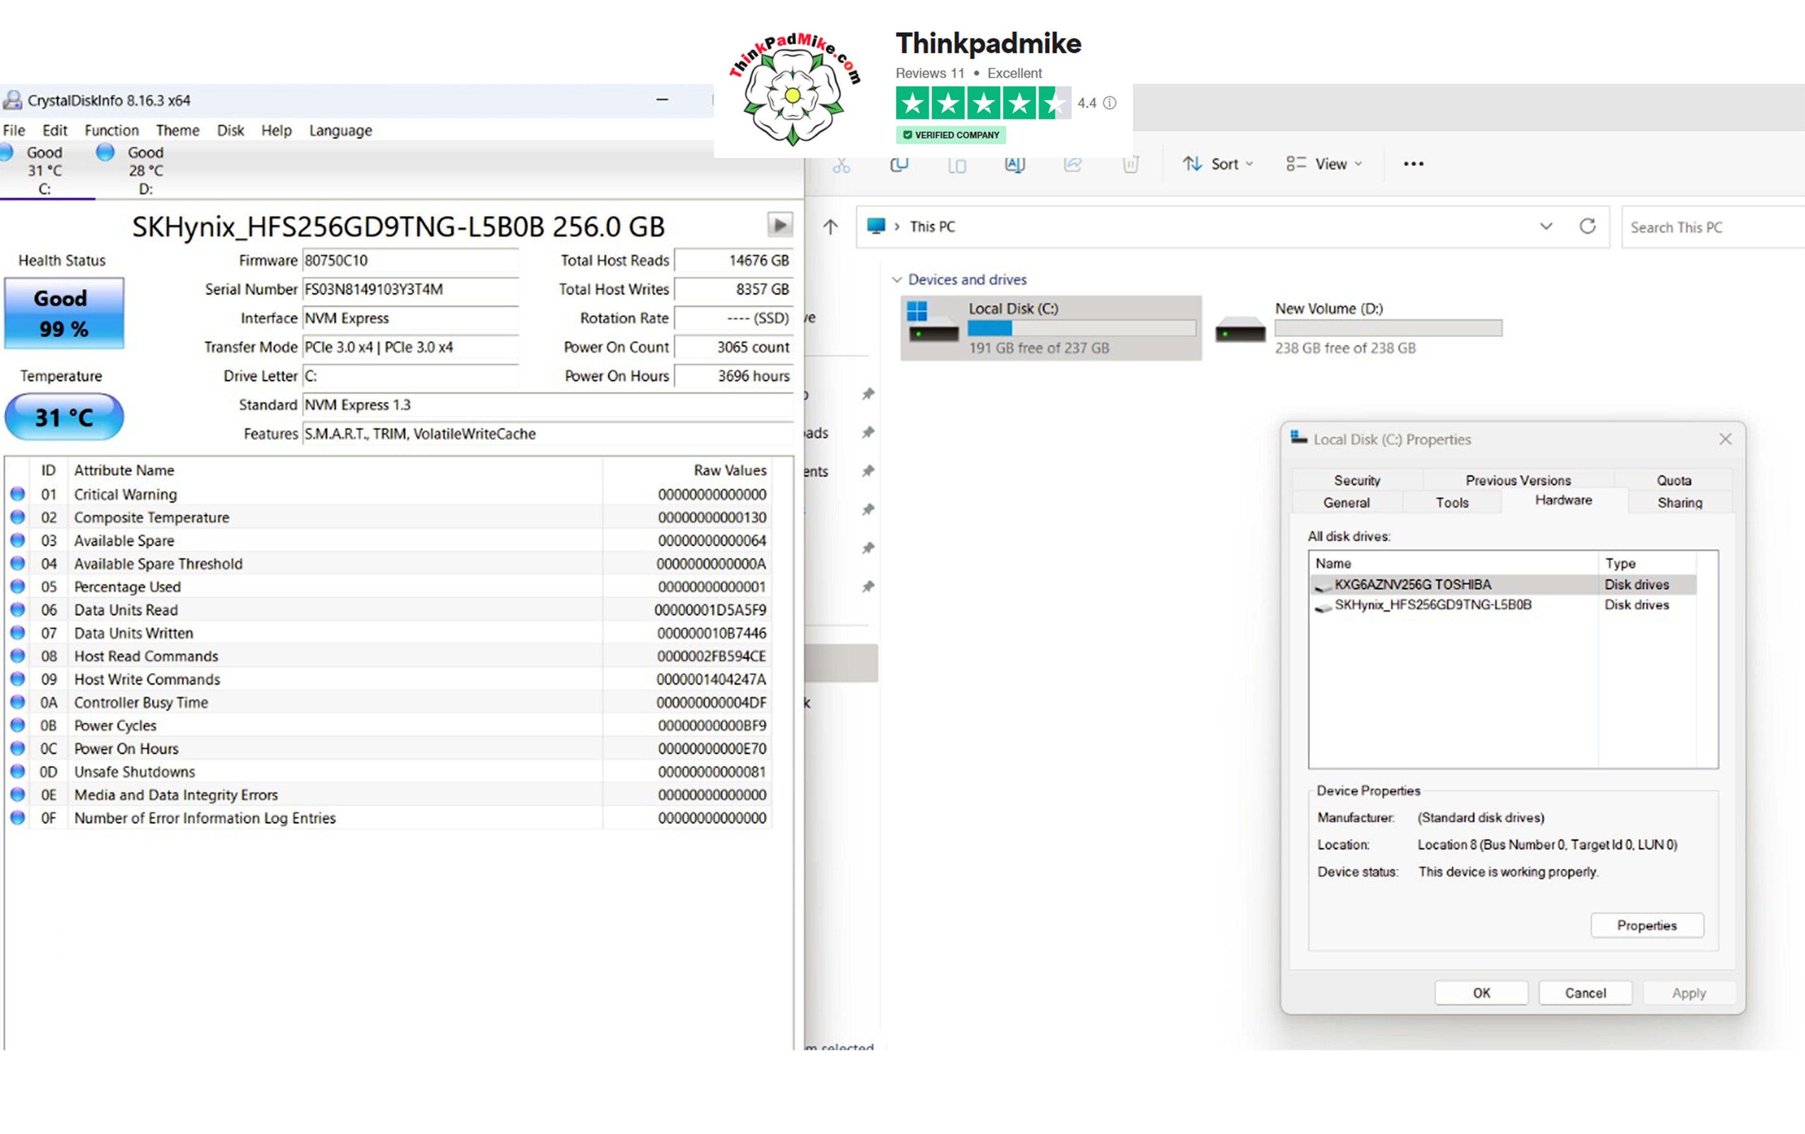Expand the address bar history chevron
This screenshot has width=1805, height=1134.
(1546, 227)
